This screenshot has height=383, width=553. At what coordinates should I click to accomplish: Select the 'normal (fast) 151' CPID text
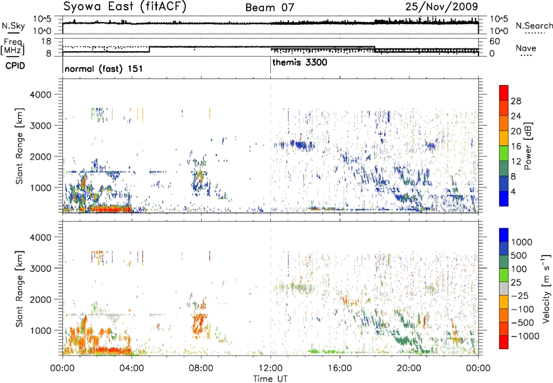tap(104, 68)
